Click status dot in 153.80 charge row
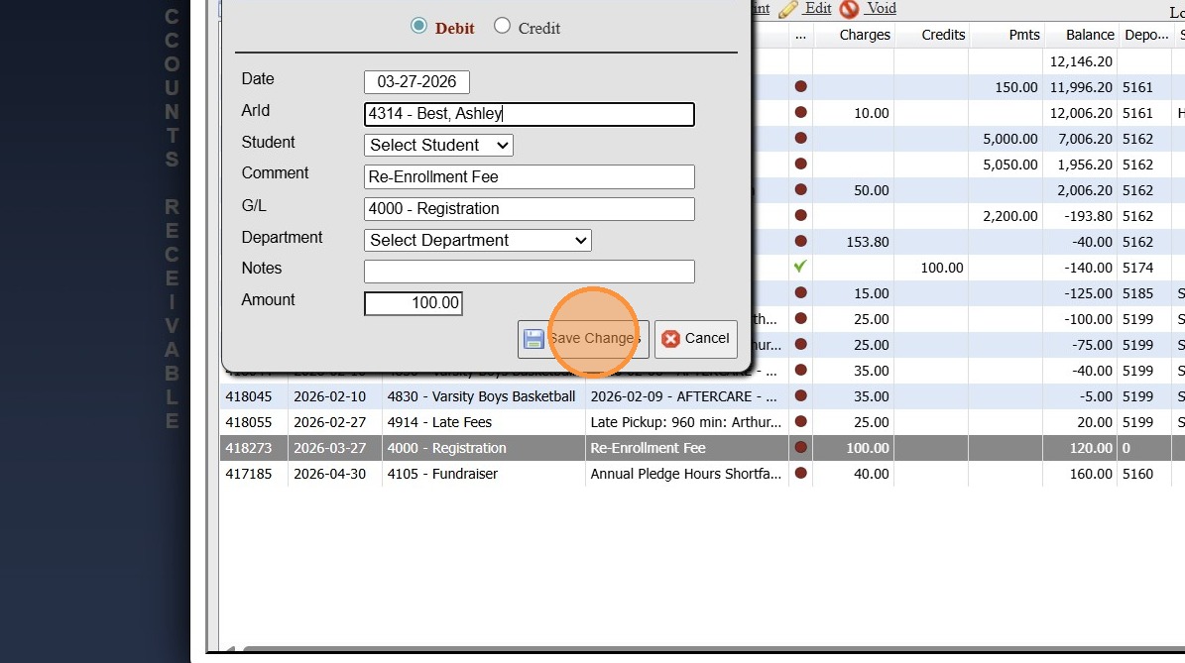The height and width of the screenshot is (663, 1185). (x=801, y=241)
